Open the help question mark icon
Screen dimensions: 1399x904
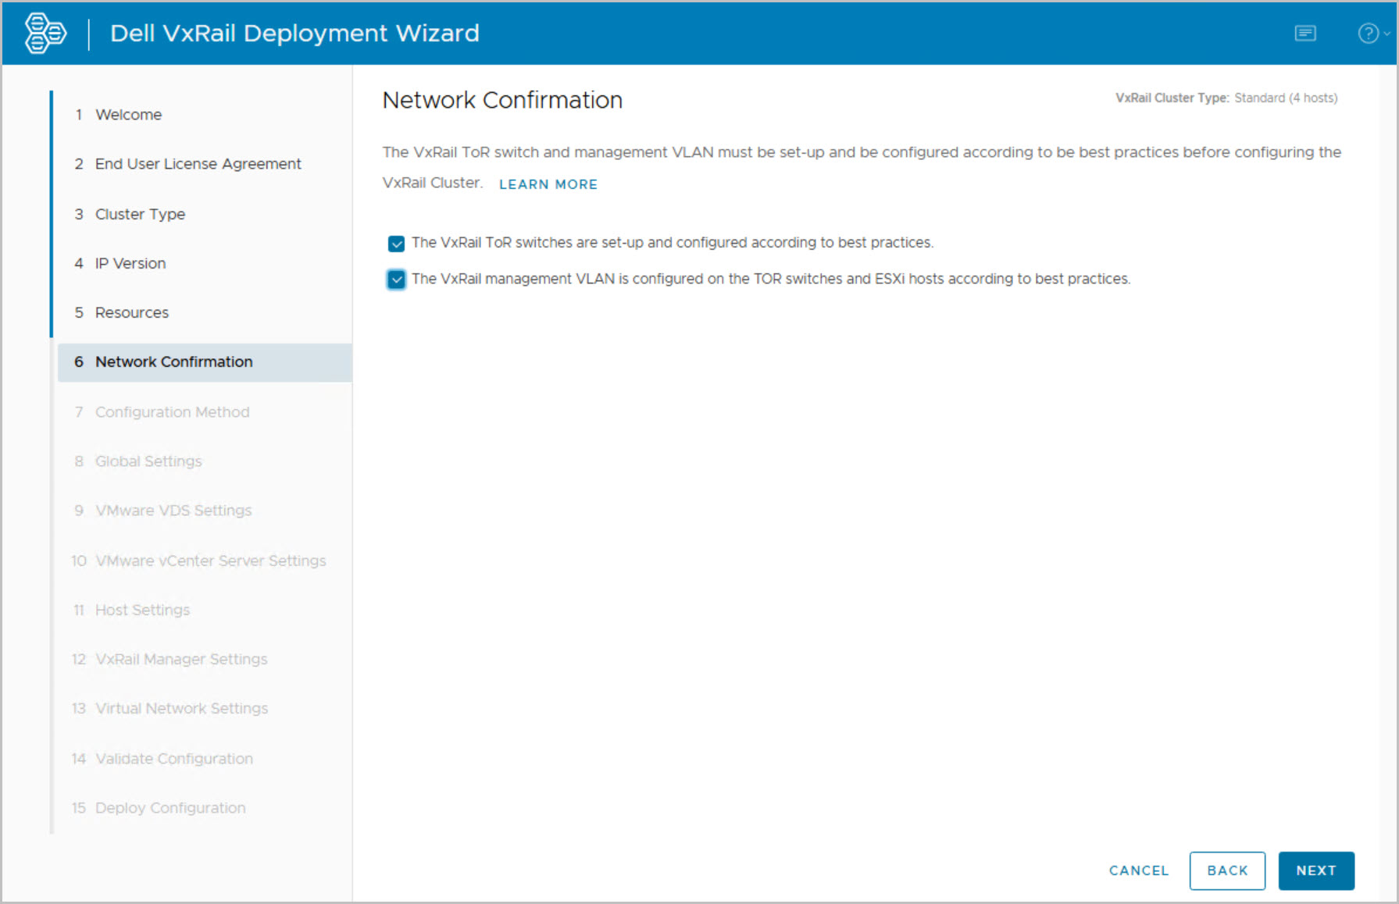[1368, 33]
